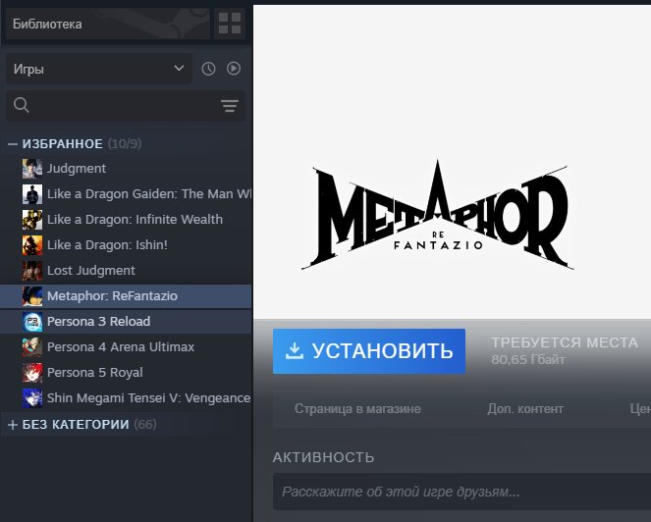The image size is (651, 522).
Task: Select Like a Dragon: Ishin! icon
Action: [32, 245]
